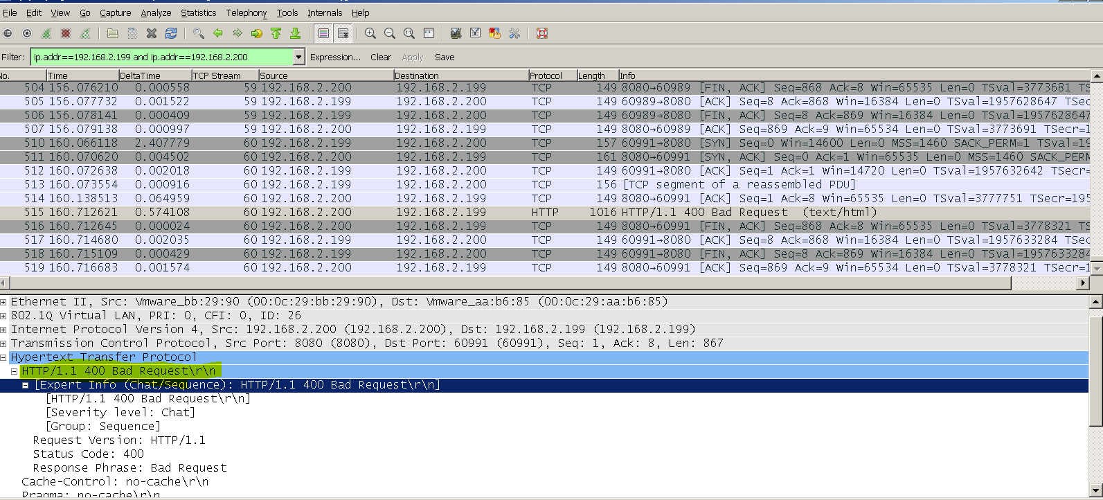Collapse the HTTP/1.1 400 Bad Request node
The height and width of the screenshot is (500, 1103).
coord(14,371)
